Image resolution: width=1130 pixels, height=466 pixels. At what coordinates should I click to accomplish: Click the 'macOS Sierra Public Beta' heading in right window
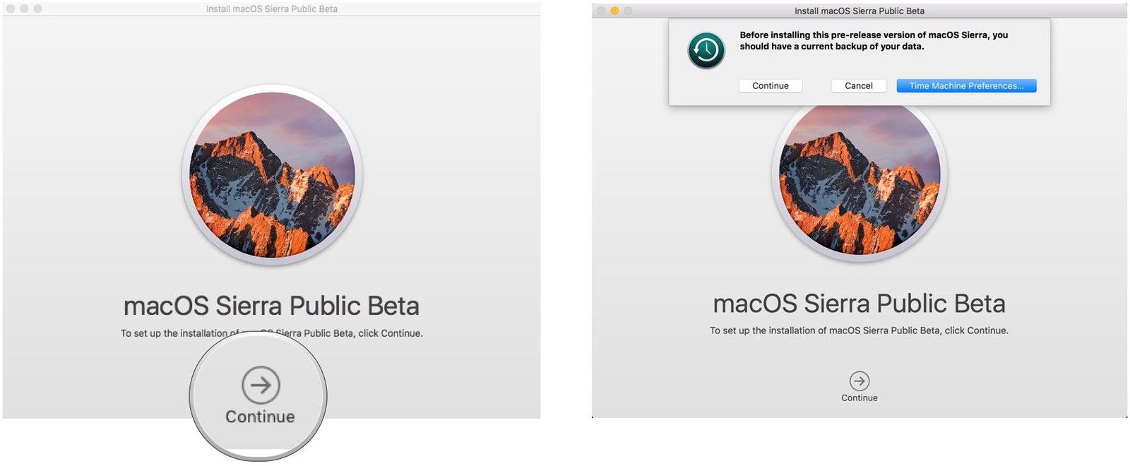[x=860, y=304]
